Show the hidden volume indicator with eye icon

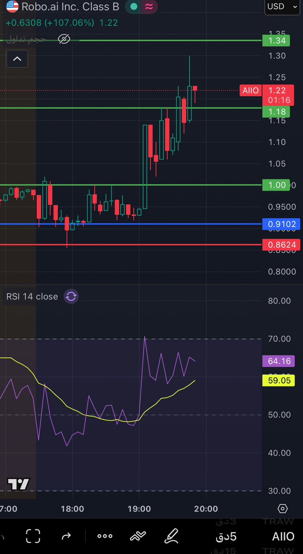[x=64, y=39]
